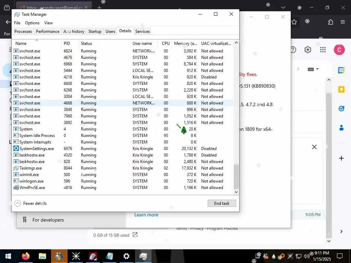Switch to the Services tab

coord(142,31)
